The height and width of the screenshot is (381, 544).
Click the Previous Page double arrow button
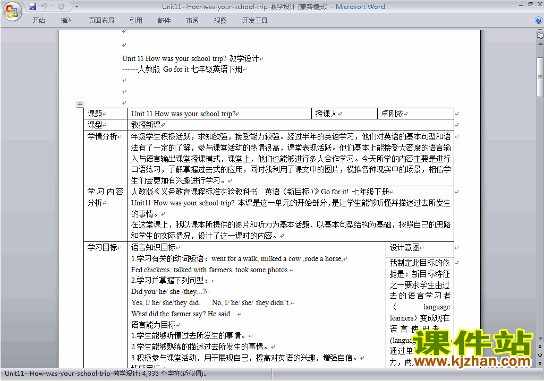click(x=540, y=347)
